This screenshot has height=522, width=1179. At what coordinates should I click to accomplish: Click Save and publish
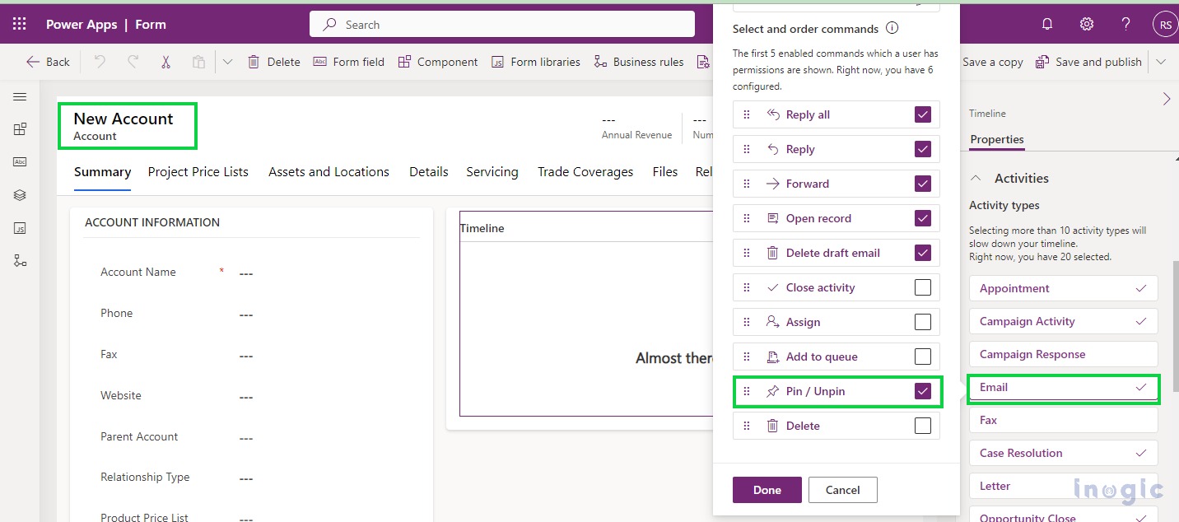[1088, 62]
